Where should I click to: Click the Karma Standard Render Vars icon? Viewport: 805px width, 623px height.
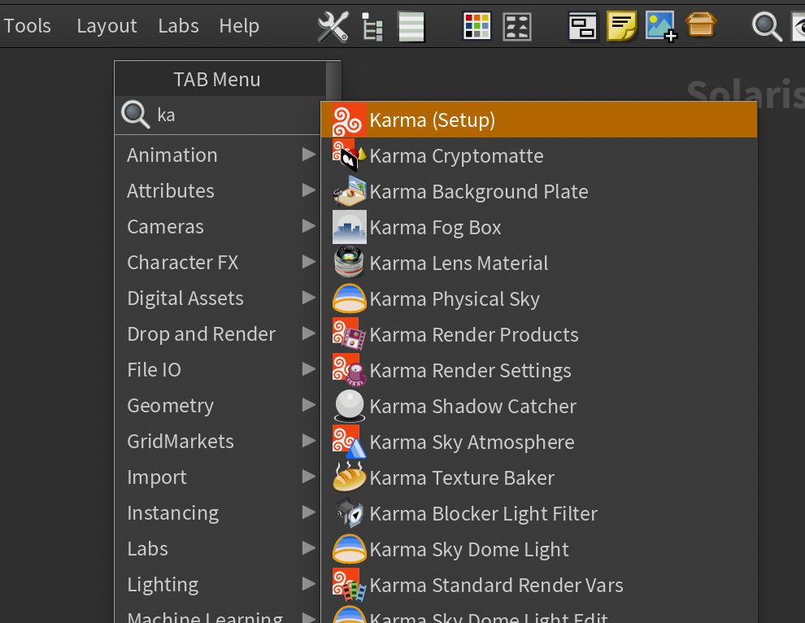pyautogui.click(x=349, y=585)
